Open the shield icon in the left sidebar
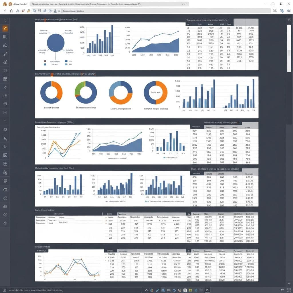This screenshot has height=293, width=293. [x=5, y=181]
